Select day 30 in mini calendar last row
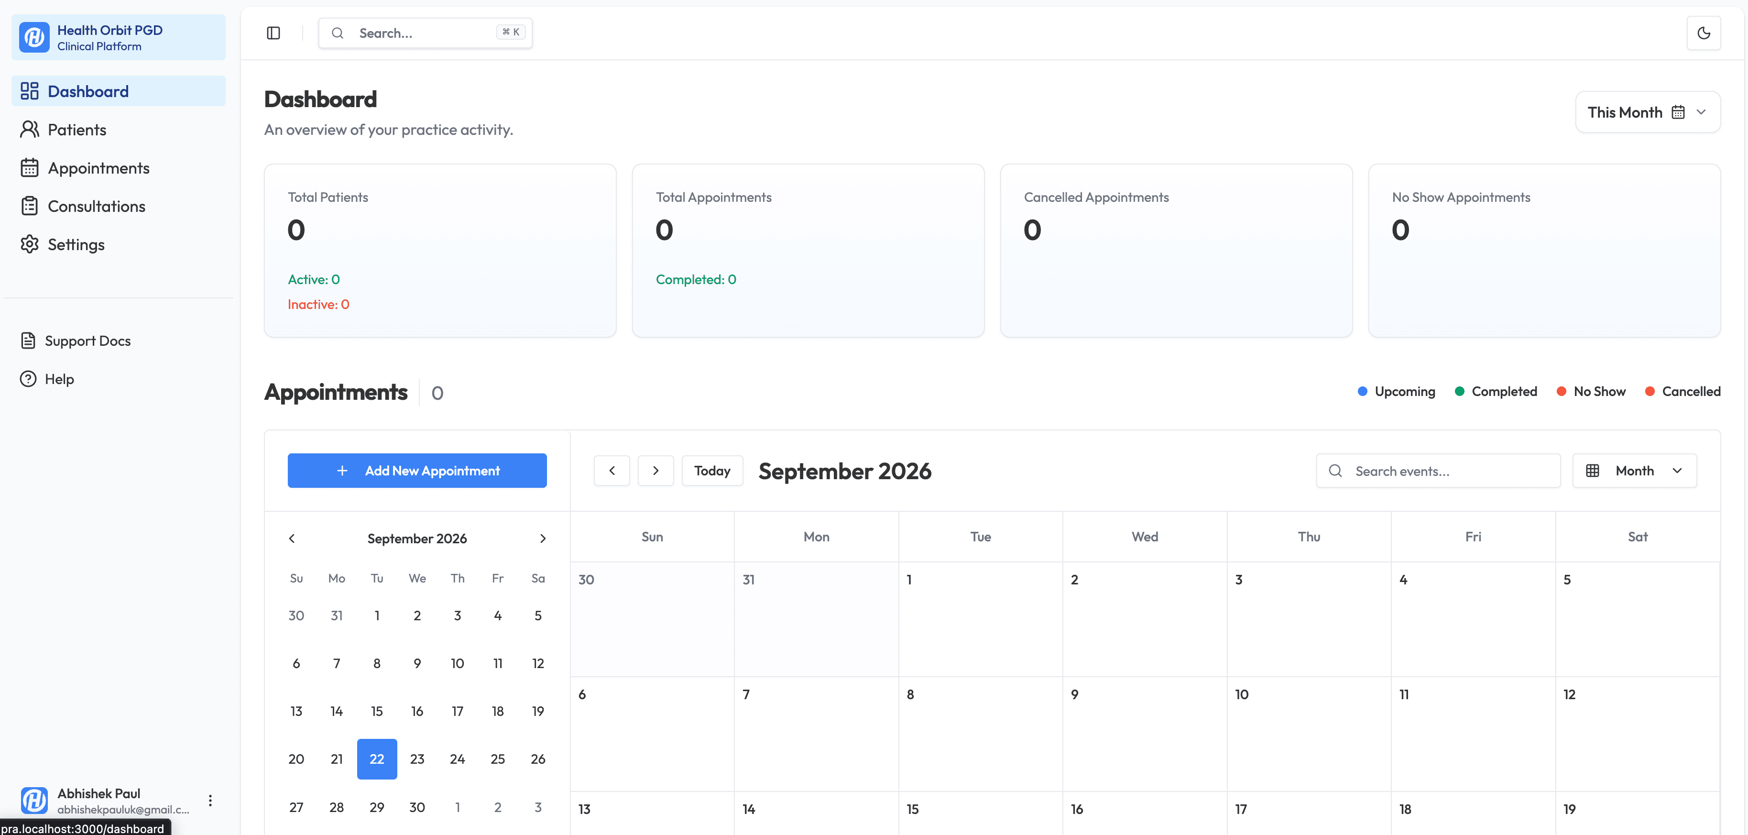Screen dimensions: 1748x835 coord(416,807)
